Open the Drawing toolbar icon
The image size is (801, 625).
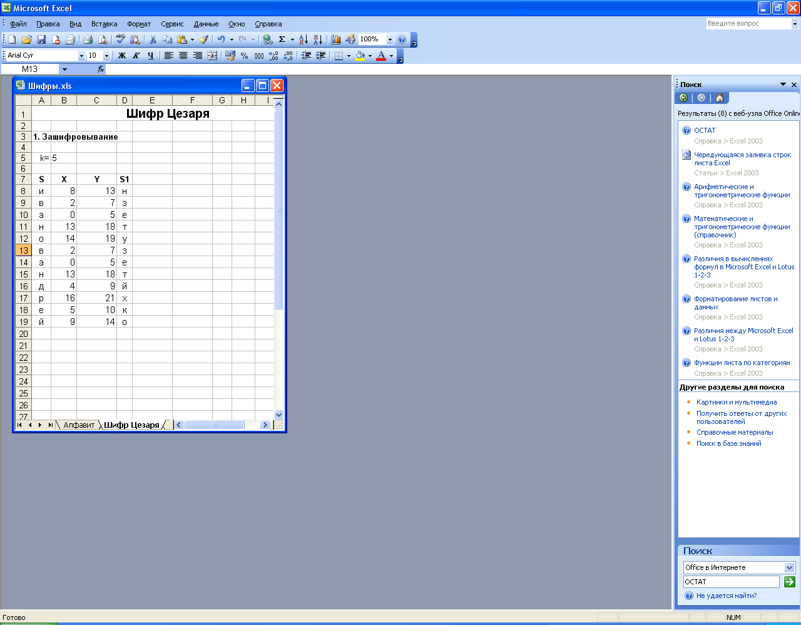click(350, 39)
